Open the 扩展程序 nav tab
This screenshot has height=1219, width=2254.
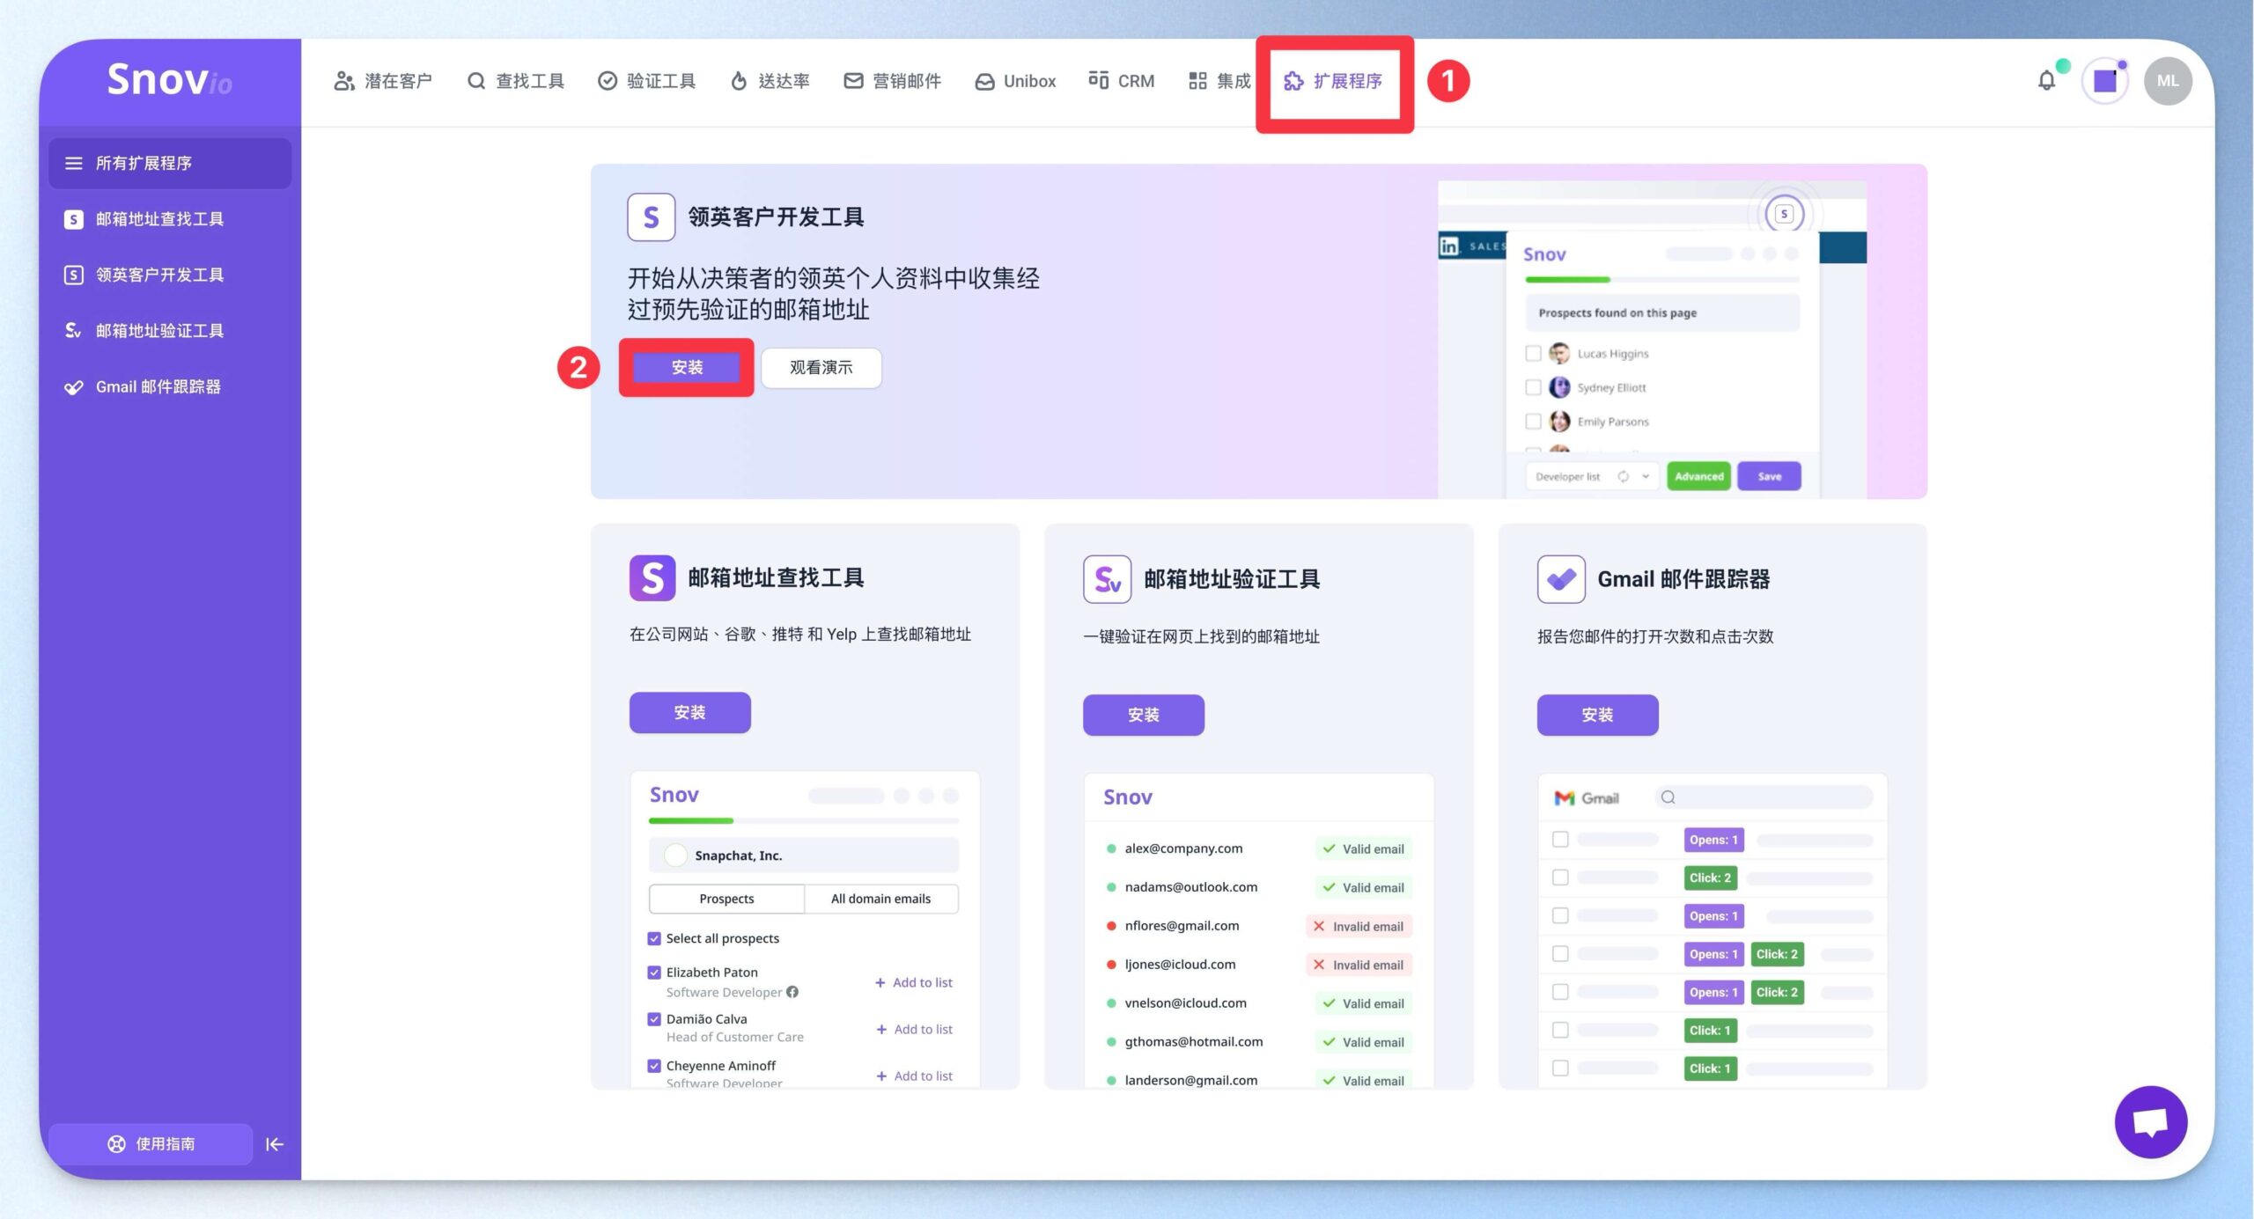1333,81
